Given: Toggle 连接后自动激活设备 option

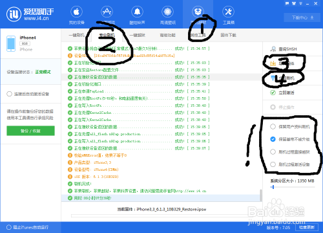Looking at the screenshot, I should pyautogui.click(x=9, y=94).
